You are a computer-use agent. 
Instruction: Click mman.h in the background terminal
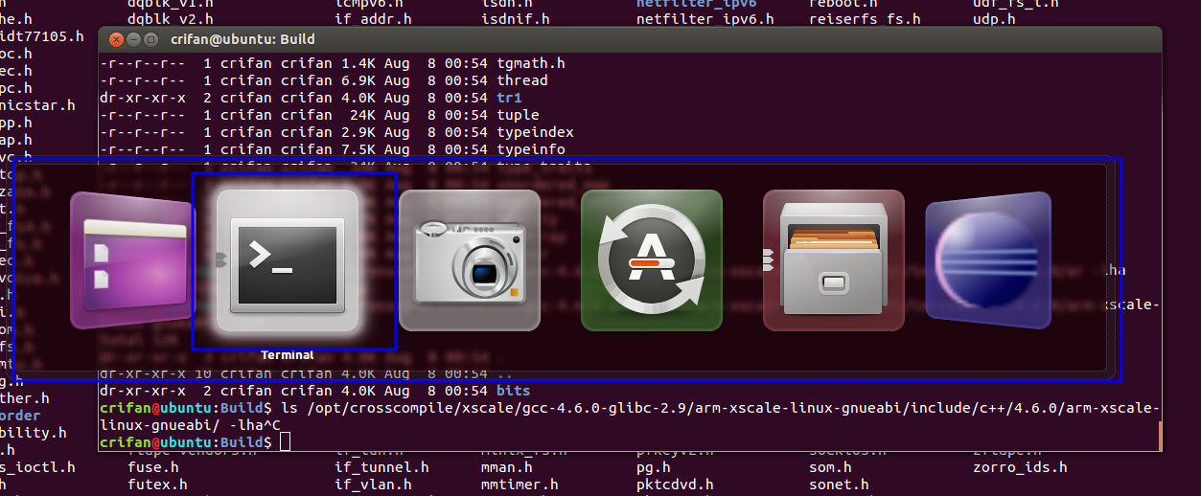click(x=507, y=467)
